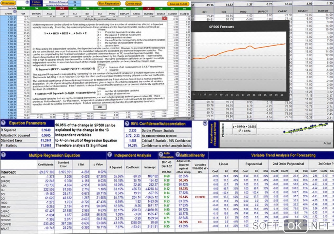Toggle the ASIA include switch
Screen dimensions: 334x234
pos(49,8)
